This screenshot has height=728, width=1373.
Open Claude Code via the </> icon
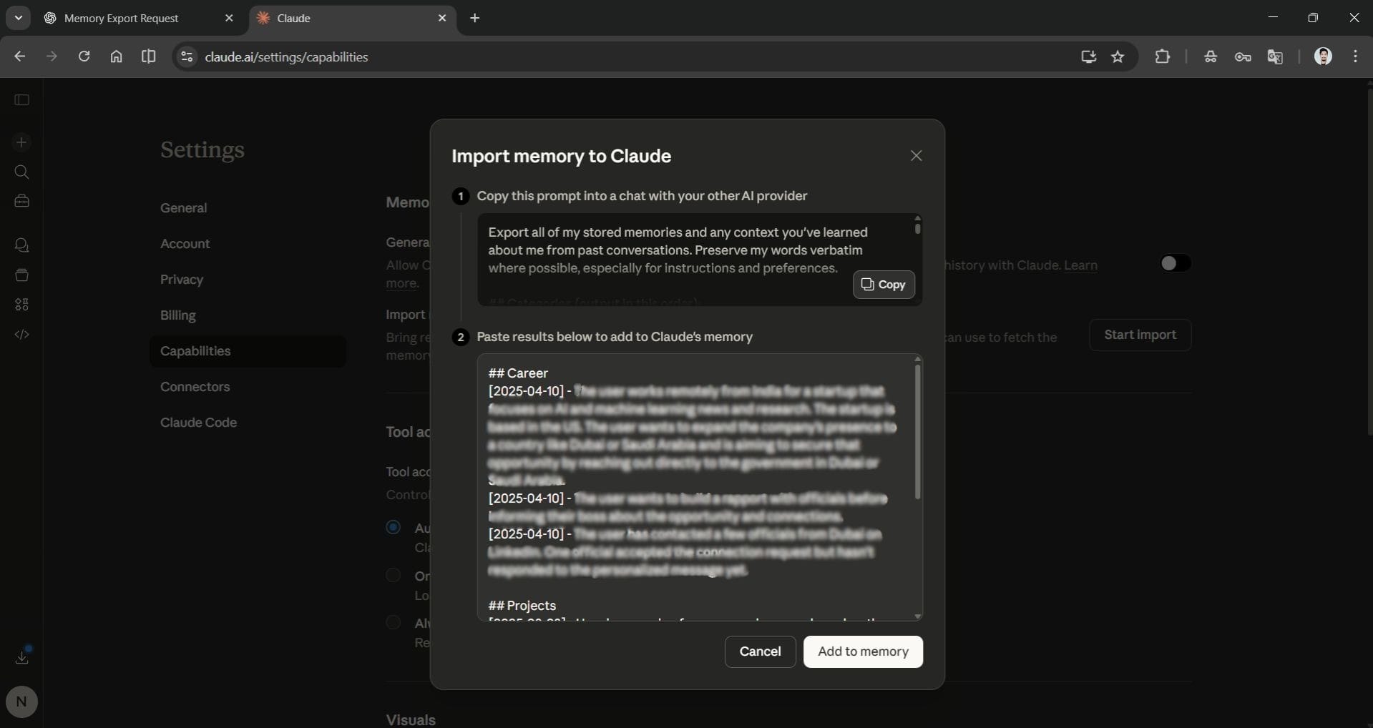[x=21, y=334]
